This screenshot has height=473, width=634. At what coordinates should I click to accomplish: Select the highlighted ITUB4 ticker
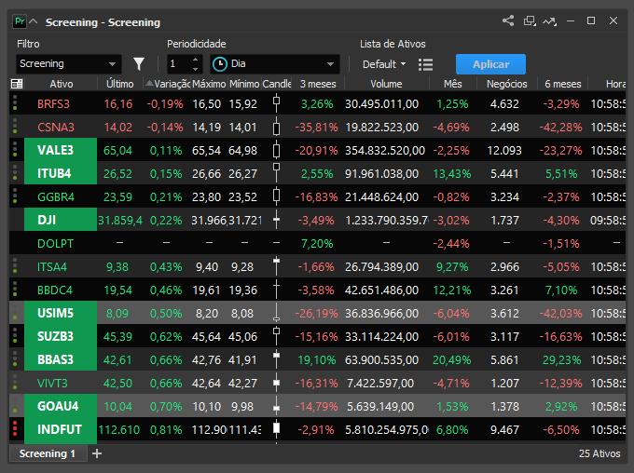click(61, 173)
